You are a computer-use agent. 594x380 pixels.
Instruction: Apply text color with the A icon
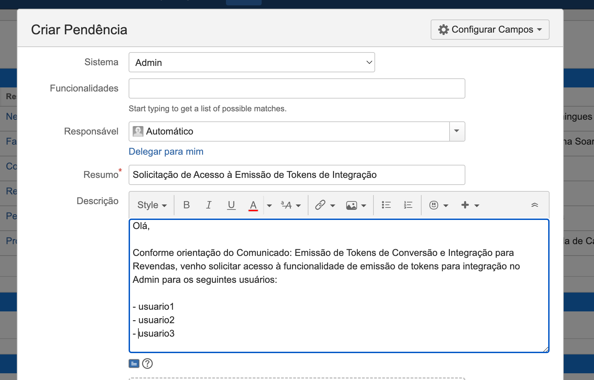coord(253,205)
